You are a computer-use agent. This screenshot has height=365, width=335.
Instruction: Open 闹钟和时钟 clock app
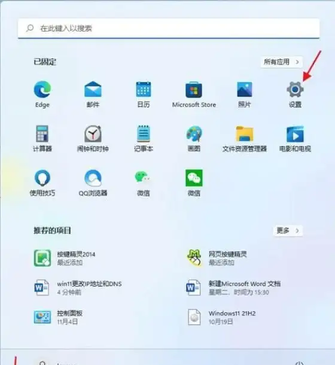pyautogui.click(x=93, y=138)
